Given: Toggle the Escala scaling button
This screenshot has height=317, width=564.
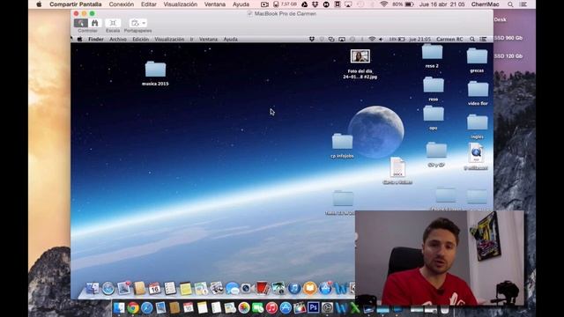Looking at the screenshot, I should 113,23.
